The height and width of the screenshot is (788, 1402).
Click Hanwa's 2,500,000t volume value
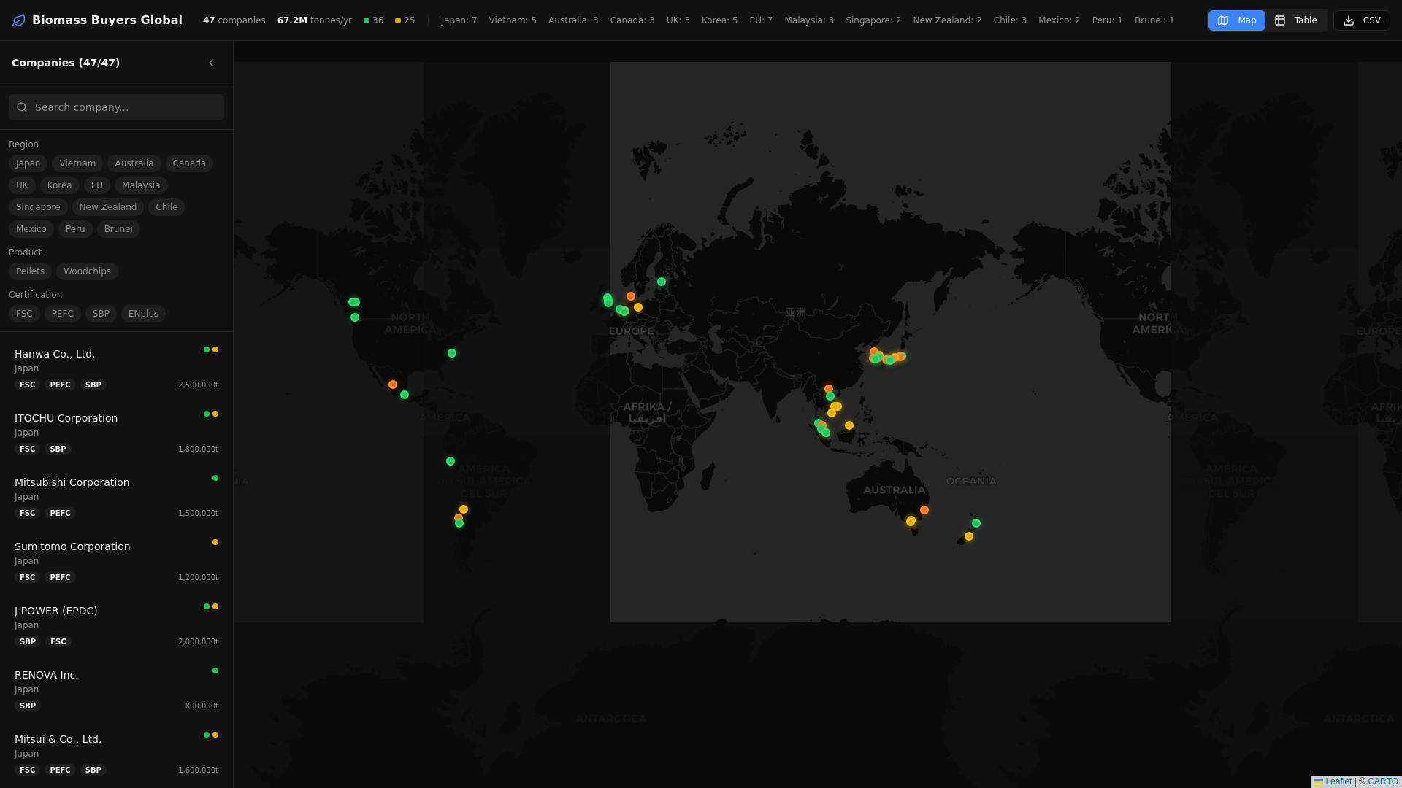[198, 385]
